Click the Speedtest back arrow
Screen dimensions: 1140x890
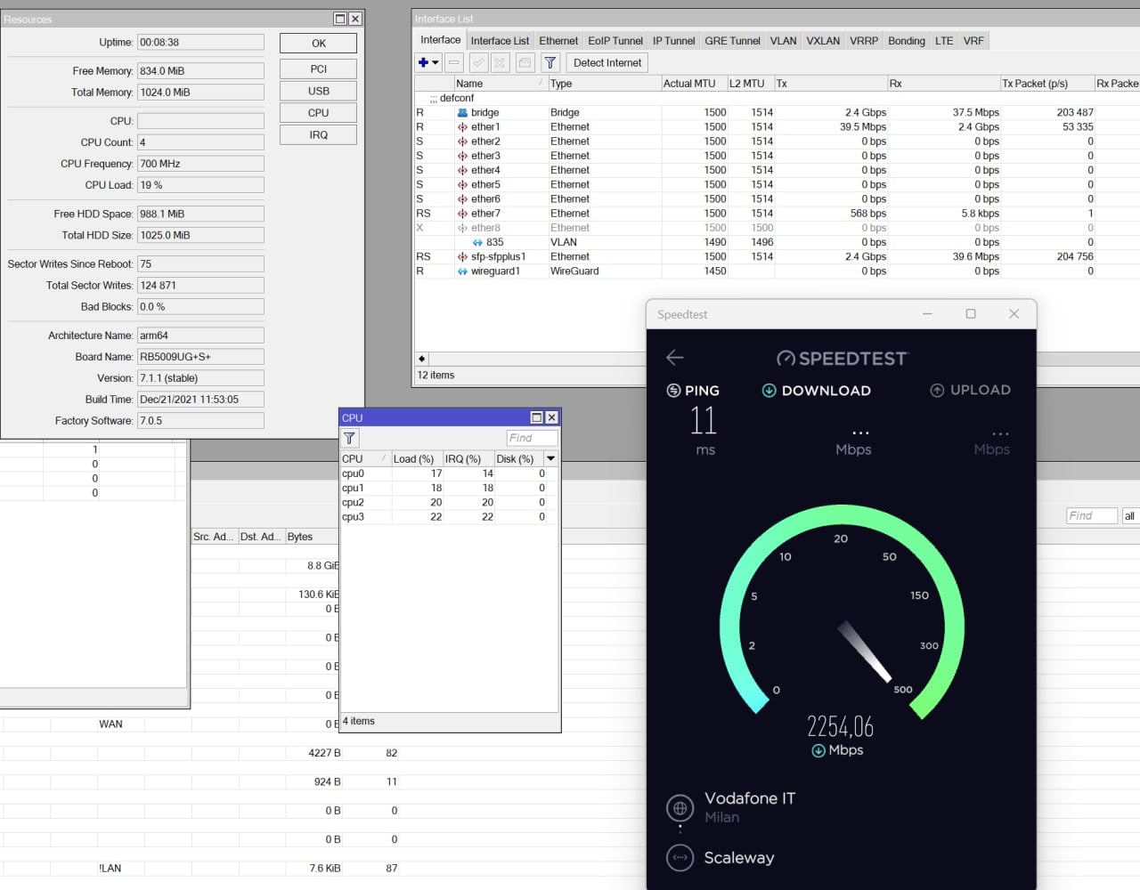(675, 358)
